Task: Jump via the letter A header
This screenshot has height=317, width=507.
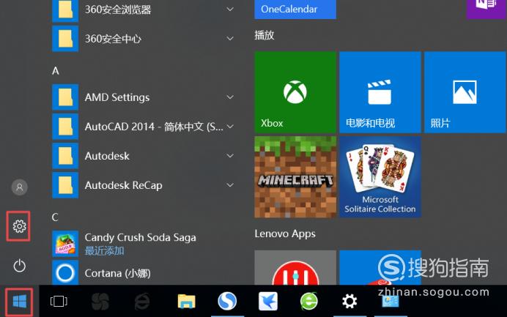Action: 55,71
